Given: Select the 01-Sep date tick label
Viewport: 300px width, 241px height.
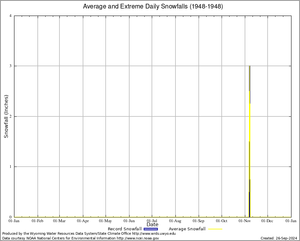Looking at the screenshot, I should point(199,221).
